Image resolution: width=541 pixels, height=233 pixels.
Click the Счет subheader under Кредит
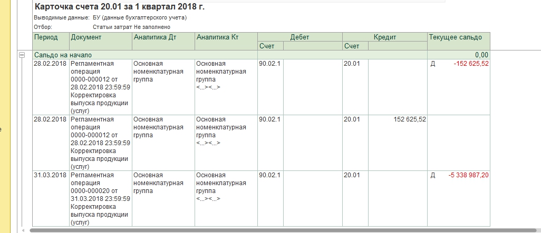[355, 46]
